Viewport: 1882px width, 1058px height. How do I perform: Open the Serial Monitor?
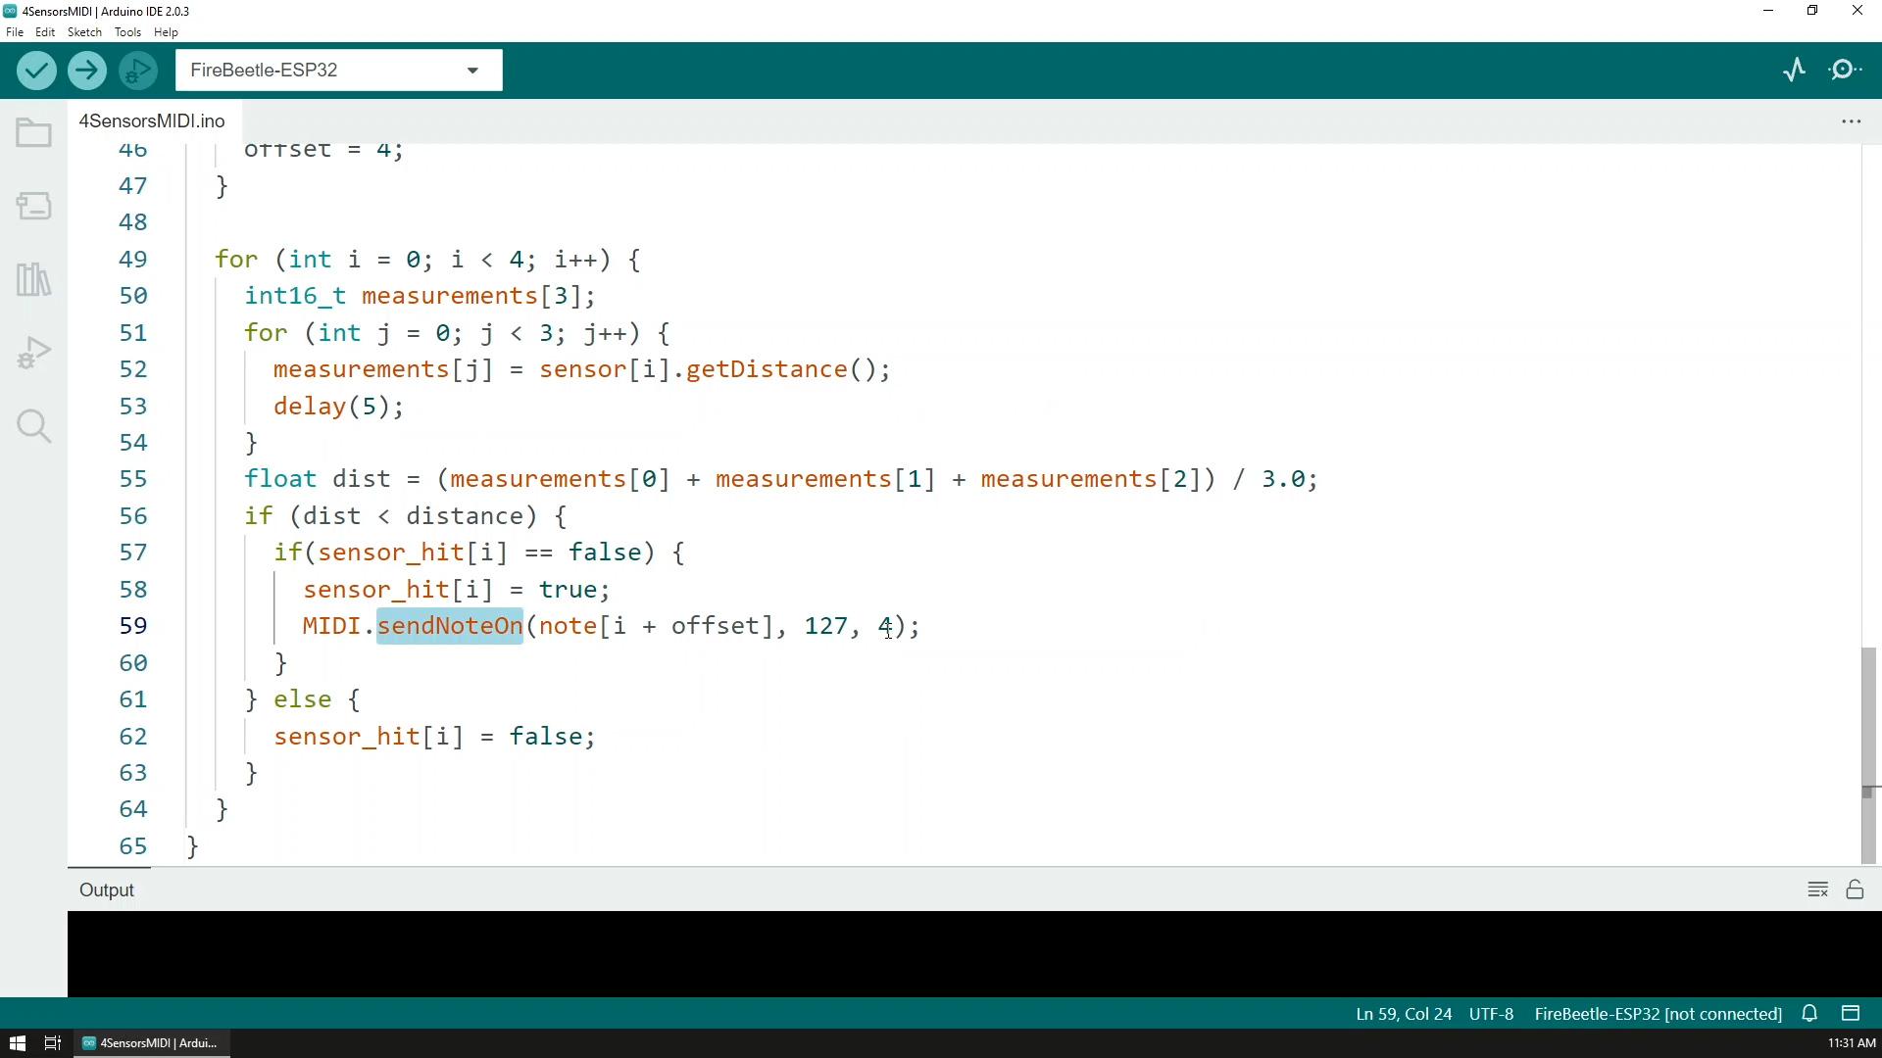tap(1846, 70)
